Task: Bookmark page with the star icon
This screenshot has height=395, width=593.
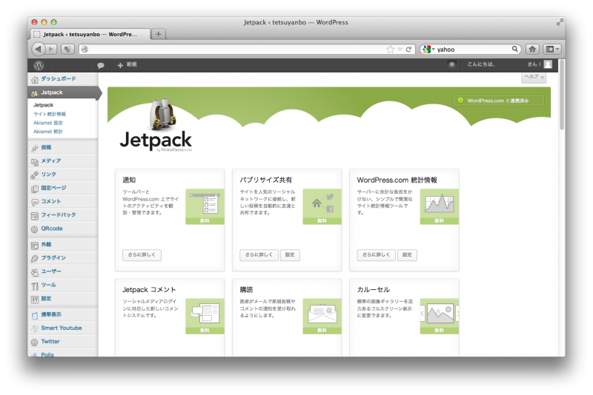Action: click(x=391, y=50)
